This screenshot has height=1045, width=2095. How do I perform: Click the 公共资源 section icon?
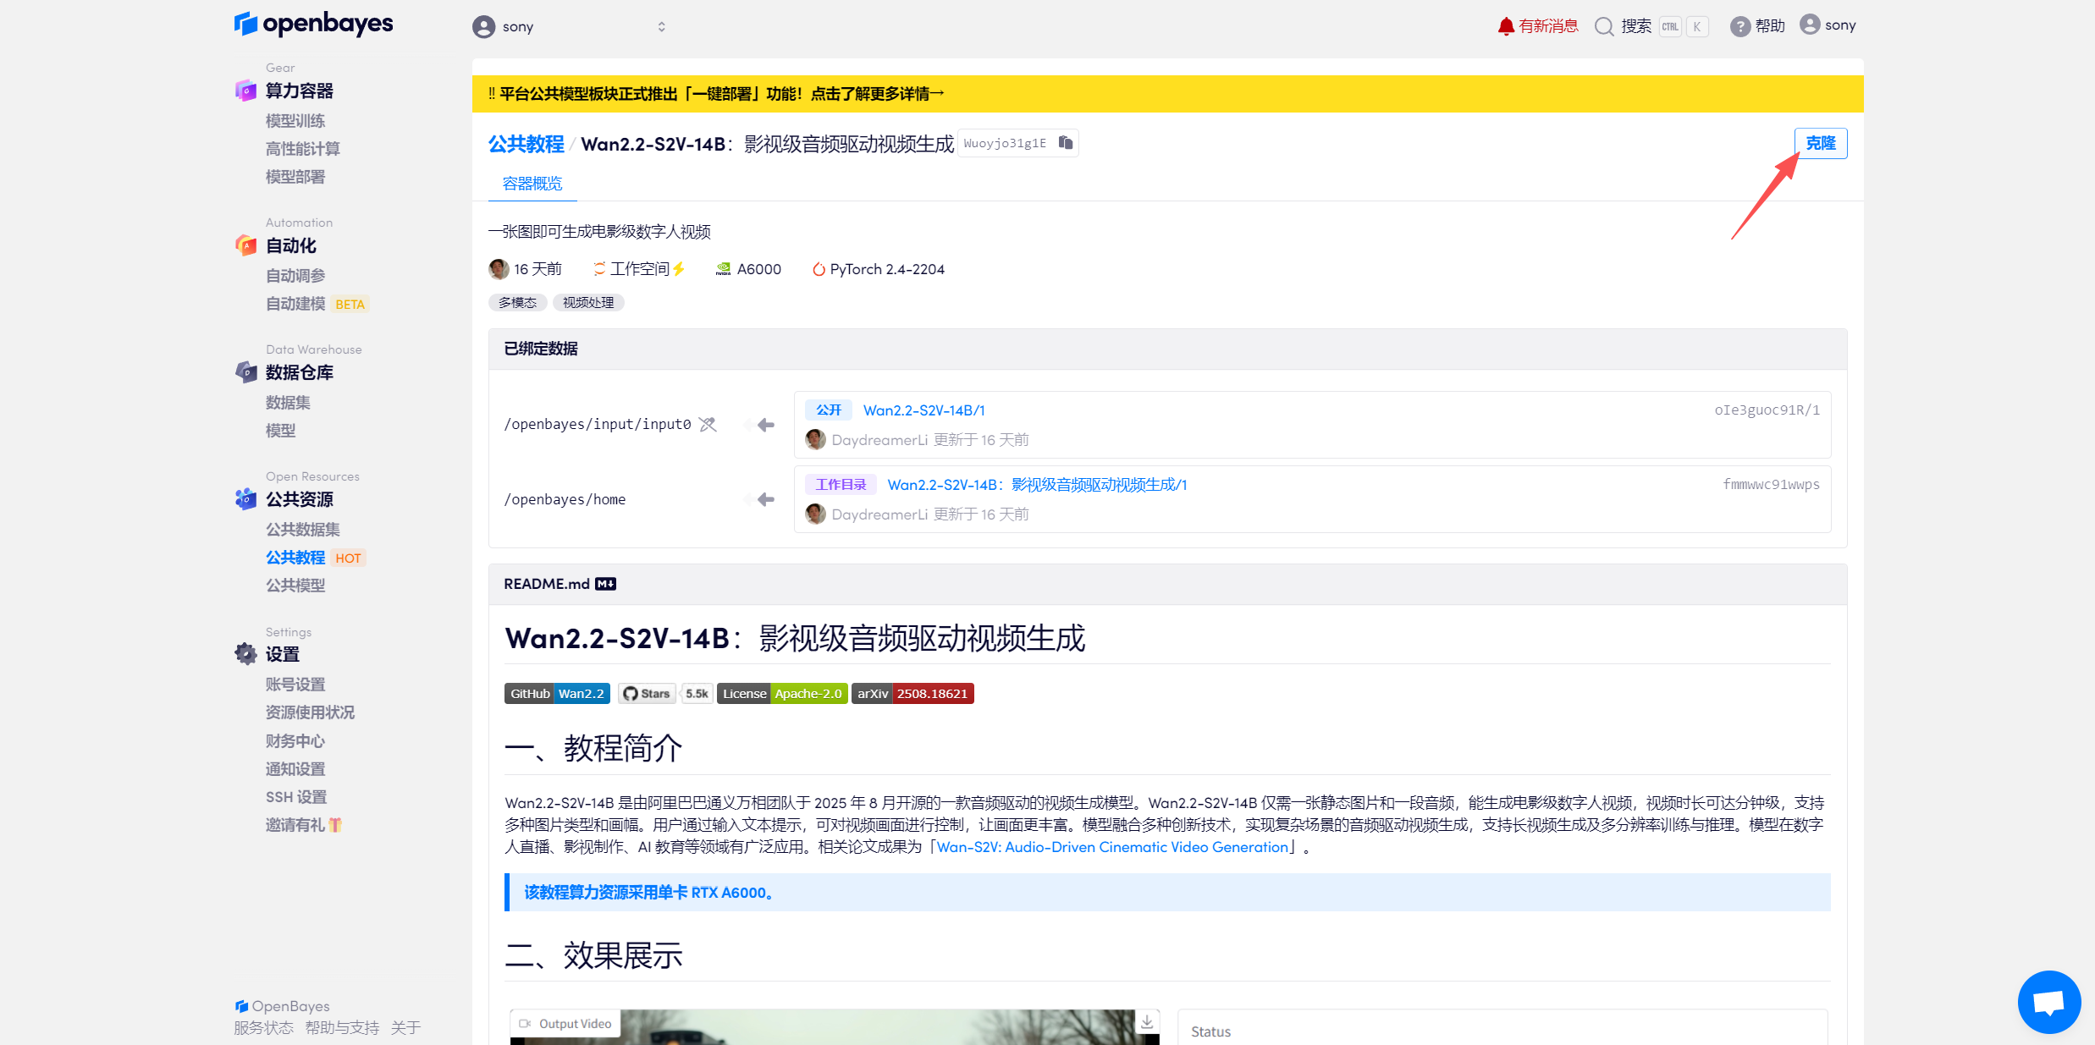[245, 499]
